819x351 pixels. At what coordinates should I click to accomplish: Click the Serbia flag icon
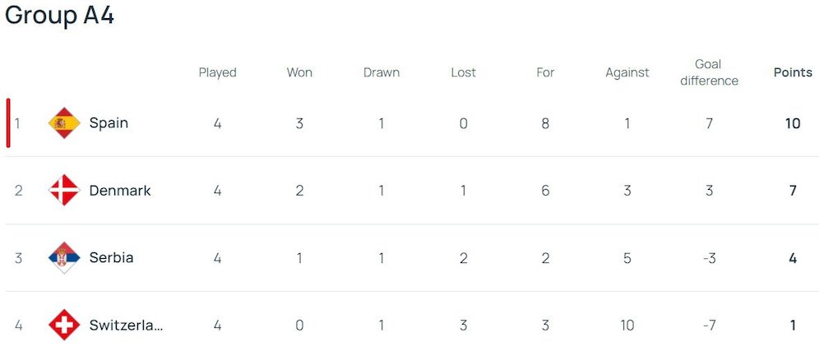click(x=63, y=258)
